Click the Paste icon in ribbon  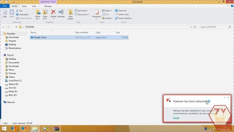[12, 14]
